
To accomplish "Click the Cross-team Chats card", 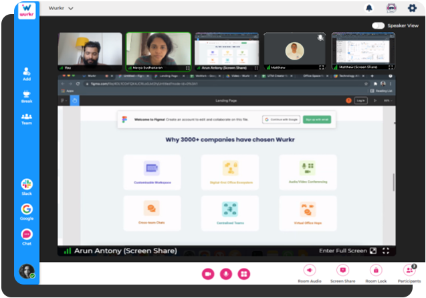I will click(152, 213).
